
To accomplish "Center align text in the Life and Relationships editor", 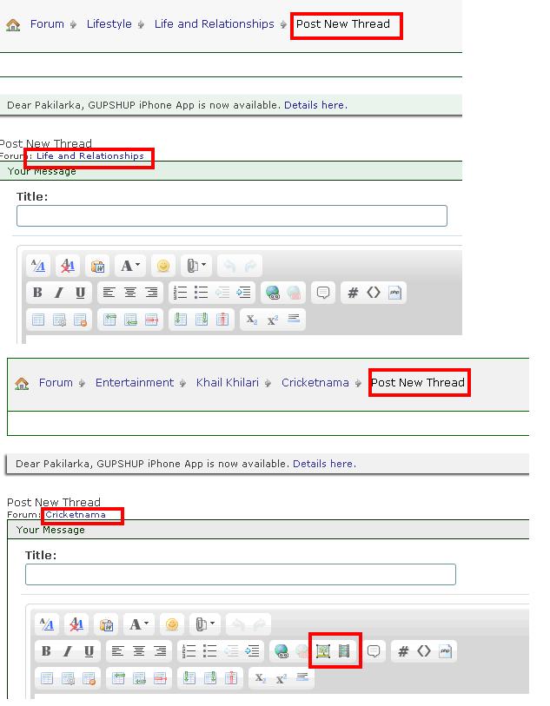I will (x=129, y=293).
